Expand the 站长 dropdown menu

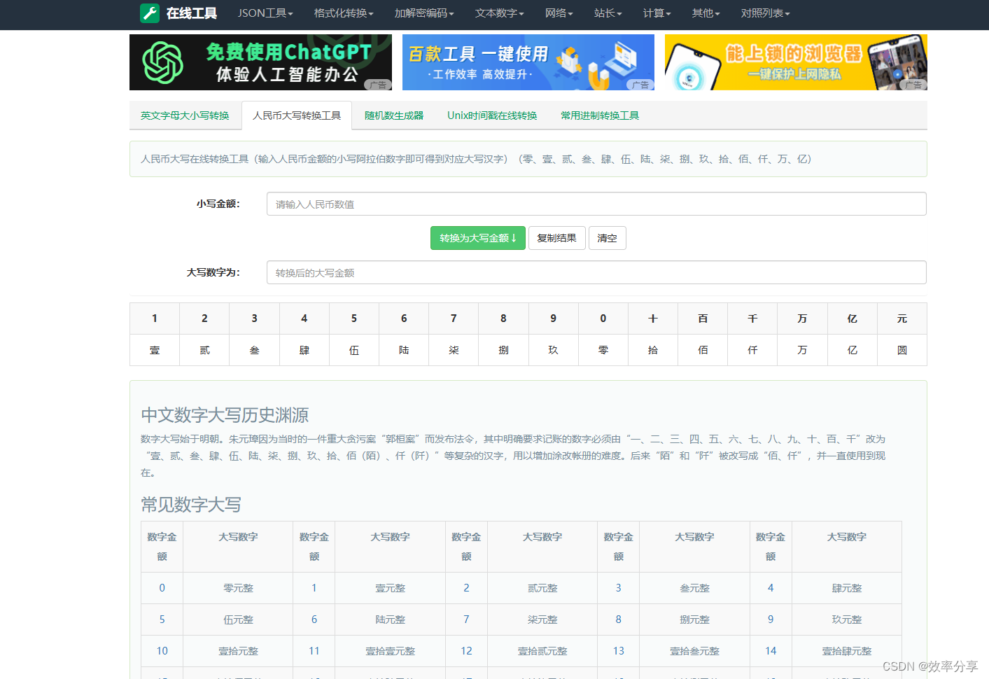pyautogui.click(x=608, y=13)
